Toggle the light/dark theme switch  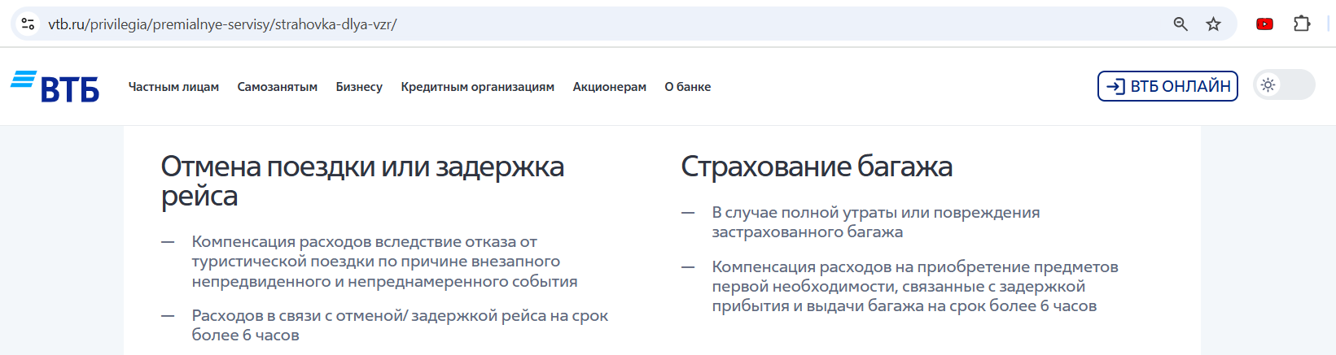point(1285,84)
